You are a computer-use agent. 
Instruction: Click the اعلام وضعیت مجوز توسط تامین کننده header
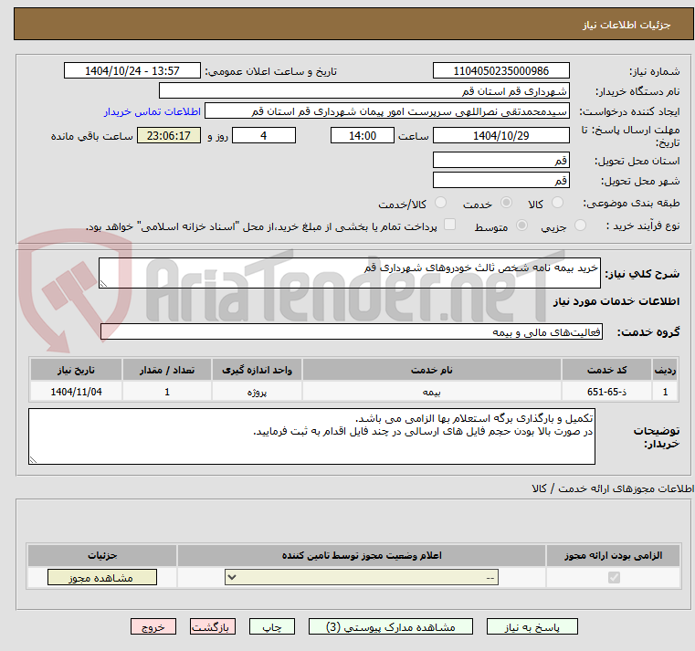point(362,555)
